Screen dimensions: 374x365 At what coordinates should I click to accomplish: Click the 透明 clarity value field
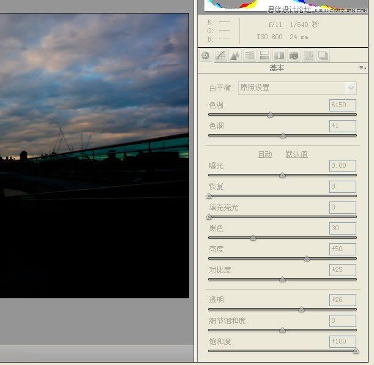[342, 299]
